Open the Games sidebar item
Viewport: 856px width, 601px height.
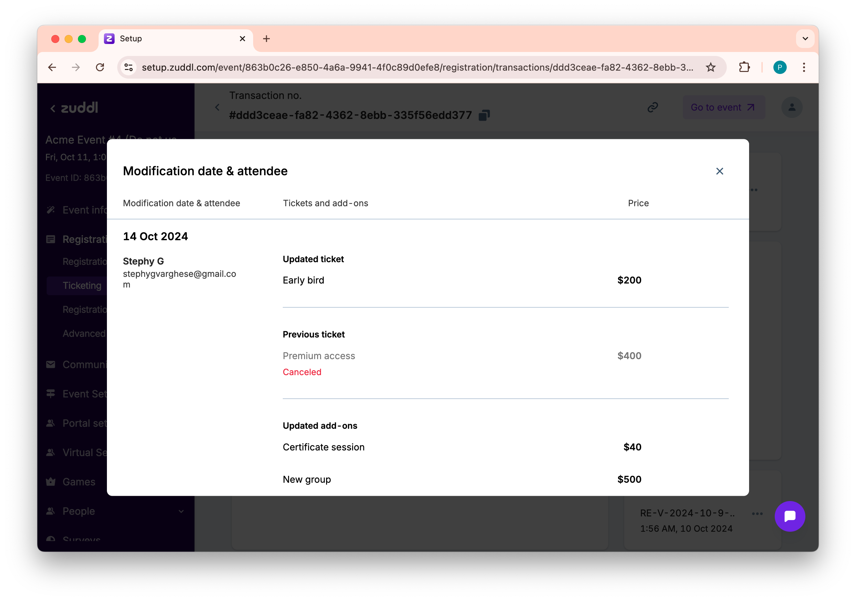point(79,482)
